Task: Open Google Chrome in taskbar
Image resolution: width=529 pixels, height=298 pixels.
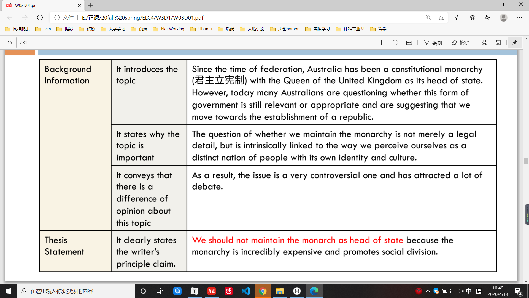Action: (263, 291)
